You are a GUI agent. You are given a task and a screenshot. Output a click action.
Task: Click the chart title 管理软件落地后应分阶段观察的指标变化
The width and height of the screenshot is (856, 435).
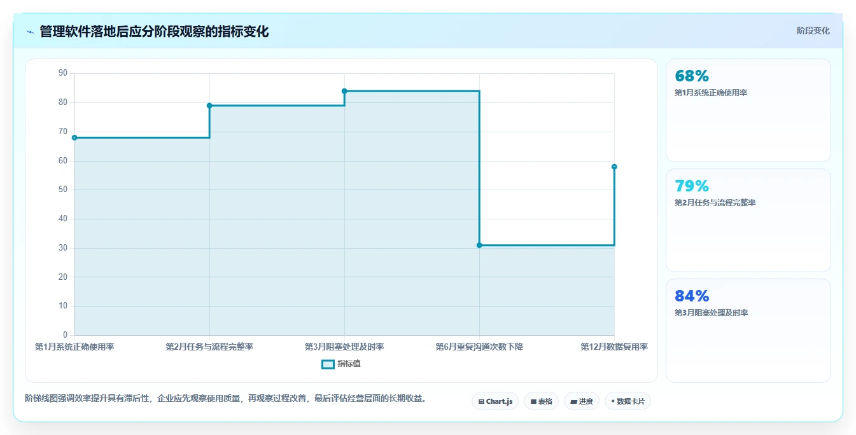[154, 32]
